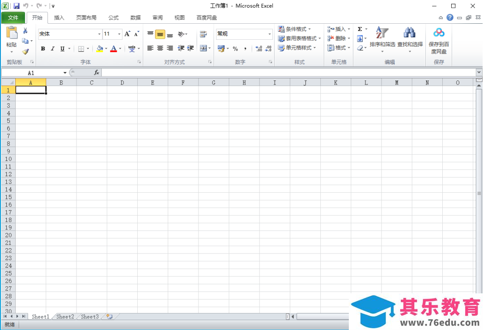Click the Fill down icon
The width and height of the screenshot is (483, 330).
pyautogui.click(x=360, y=38)
